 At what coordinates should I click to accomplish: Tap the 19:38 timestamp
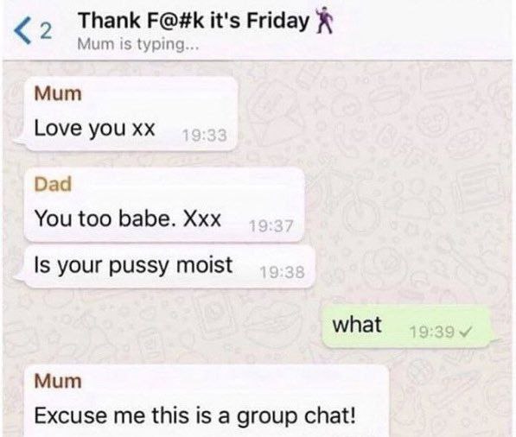(283, 272)
